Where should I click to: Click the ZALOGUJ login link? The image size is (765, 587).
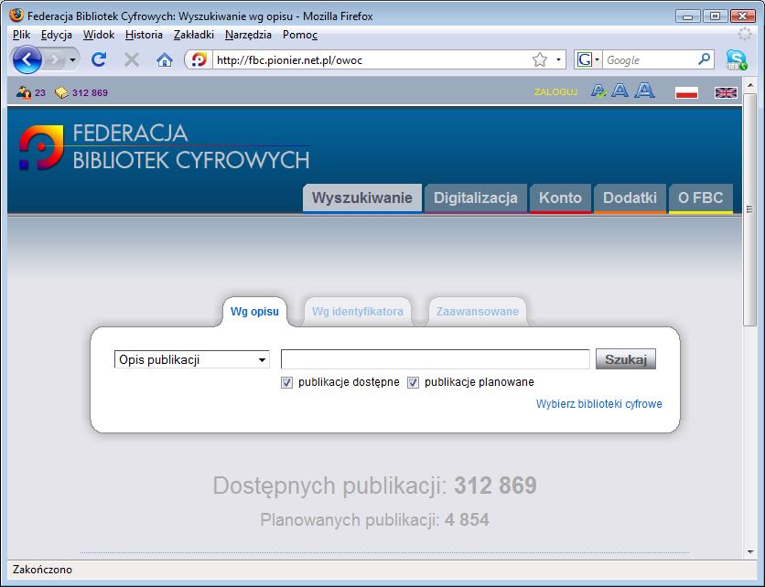pyautogui.click(x=555, y=91)
